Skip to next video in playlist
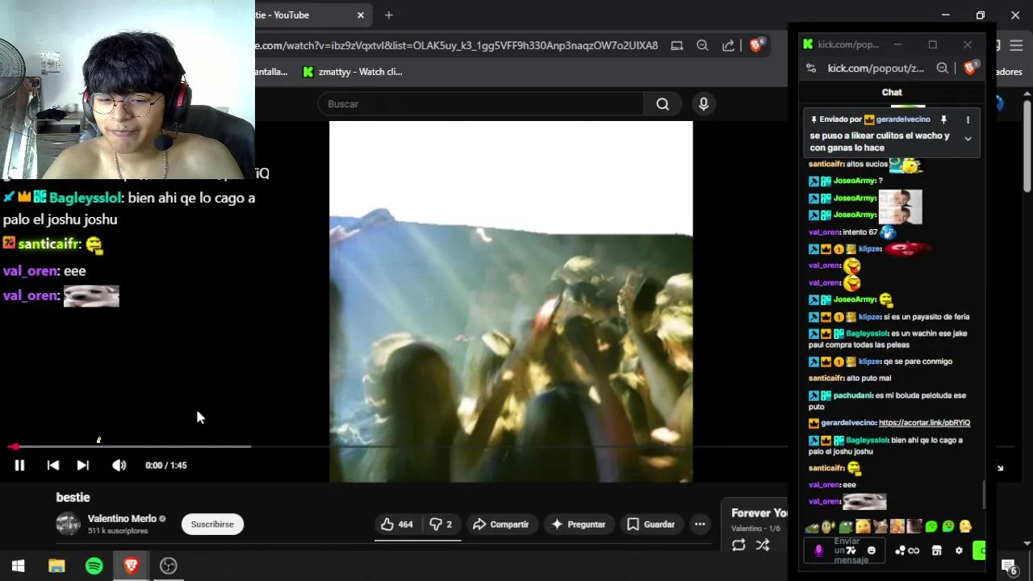This screenshot has width=1033, height=581. point(82,466)
